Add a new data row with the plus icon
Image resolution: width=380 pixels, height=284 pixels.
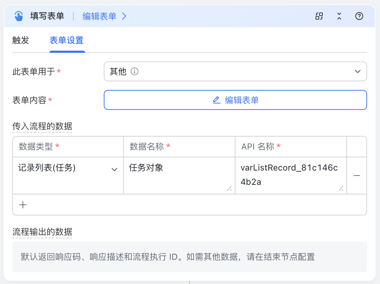tap(23, 205)
